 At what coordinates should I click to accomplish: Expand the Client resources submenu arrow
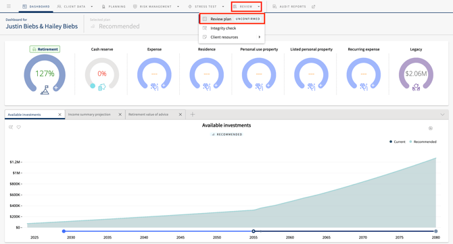pyautogui.click(x=260, y=37)
